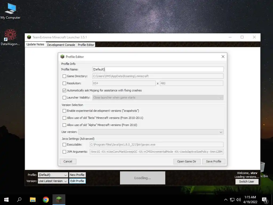Open the taskbar clock and date
273x205 pixels.
(250, 200)
